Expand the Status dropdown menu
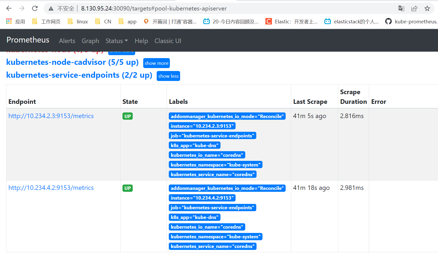Viewport: 438px width, 255px height. [117, 41]
